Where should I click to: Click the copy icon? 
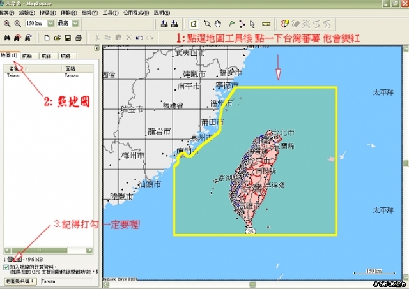tap(108, 38)
